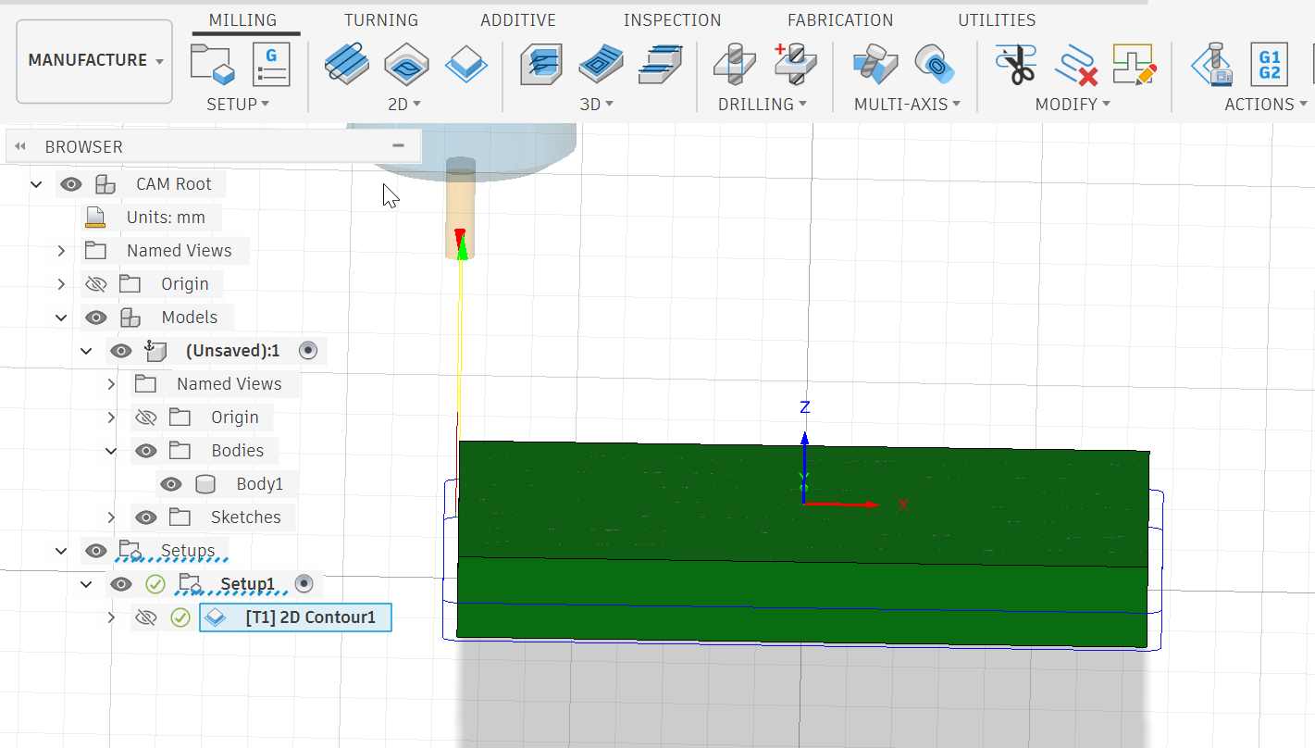
Task: Open the 2D dropdown menu
Action: pos(404,105)
